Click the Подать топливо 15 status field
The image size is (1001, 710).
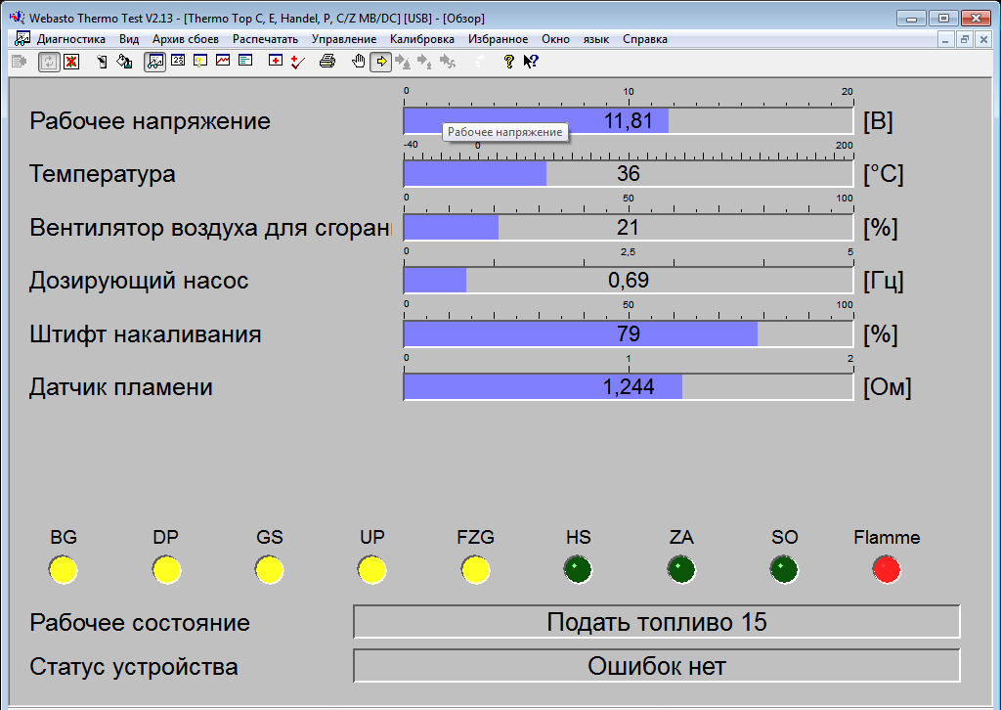point(657,622)
